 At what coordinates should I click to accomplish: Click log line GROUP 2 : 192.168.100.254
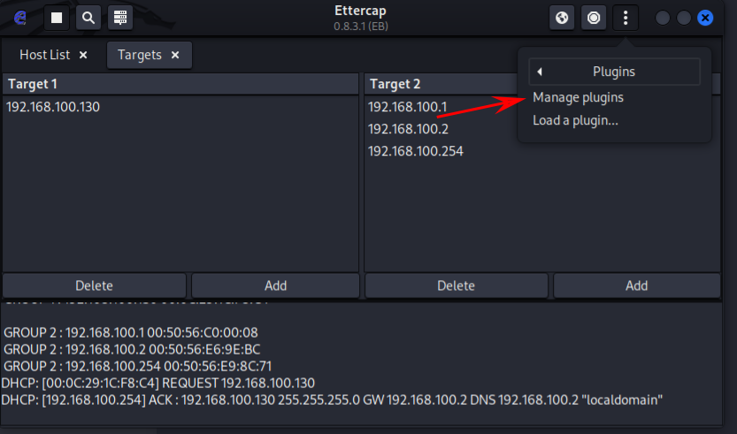pyautogui.click(x=138, y=366)
